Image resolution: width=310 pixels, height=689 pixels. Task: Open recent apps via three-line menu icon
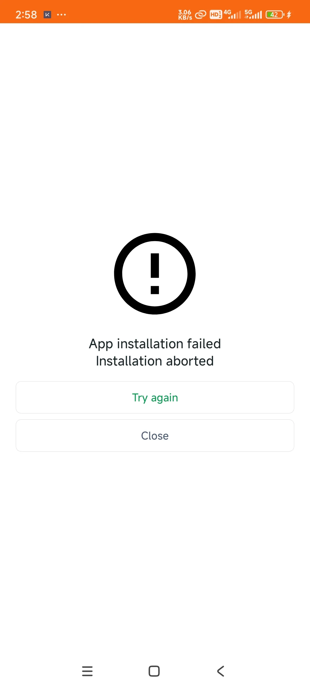click(87, 671)
